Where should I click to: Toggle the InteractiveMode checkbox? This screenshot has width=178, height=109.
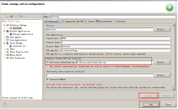(x=48, y=80)
